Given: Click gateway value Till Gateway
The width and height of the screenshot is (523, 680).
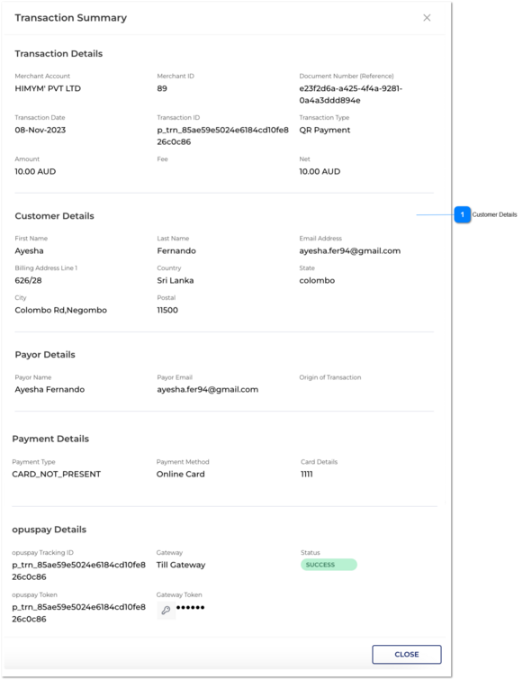Looking at the screenshot, I should click(181, 565).
